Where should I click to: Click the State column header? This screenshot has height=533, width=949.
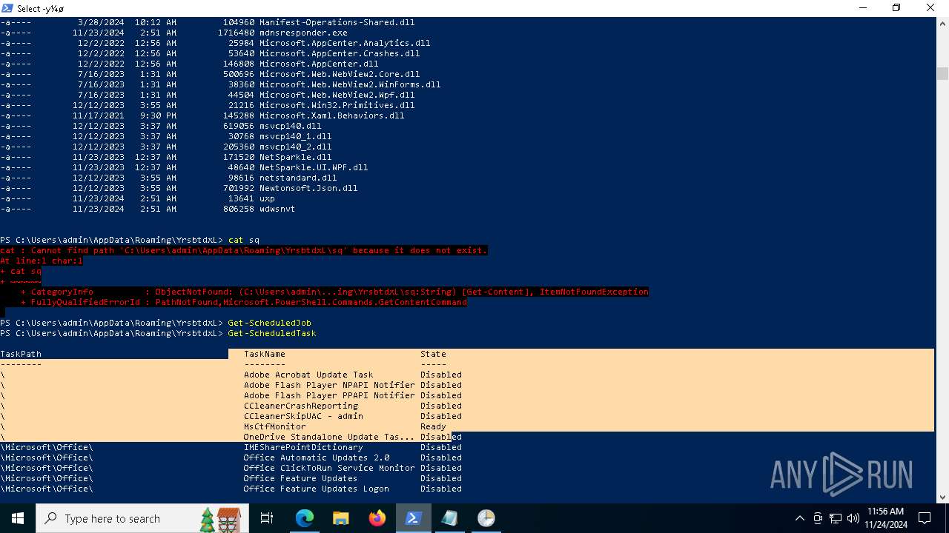pyautogui.click(x=433, y=354)
